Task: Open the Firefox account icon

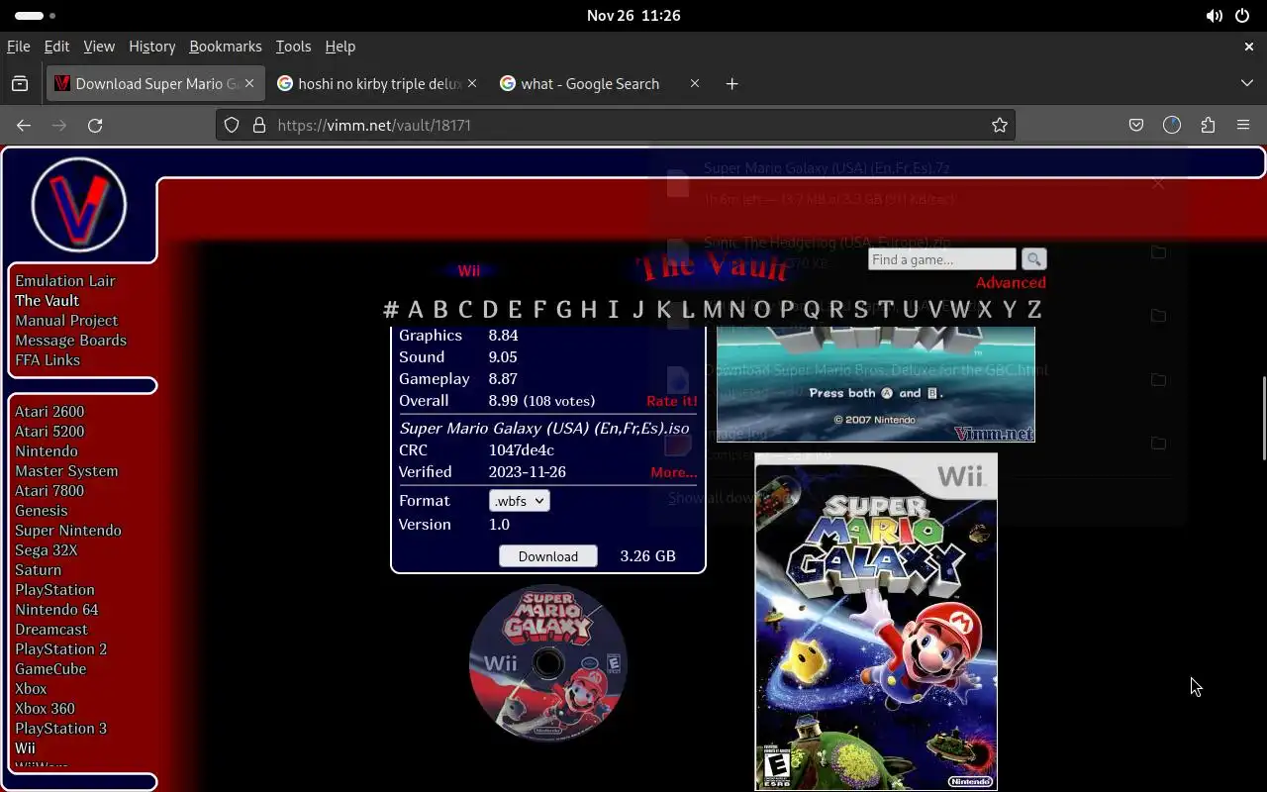Action: click(1172, 125)
